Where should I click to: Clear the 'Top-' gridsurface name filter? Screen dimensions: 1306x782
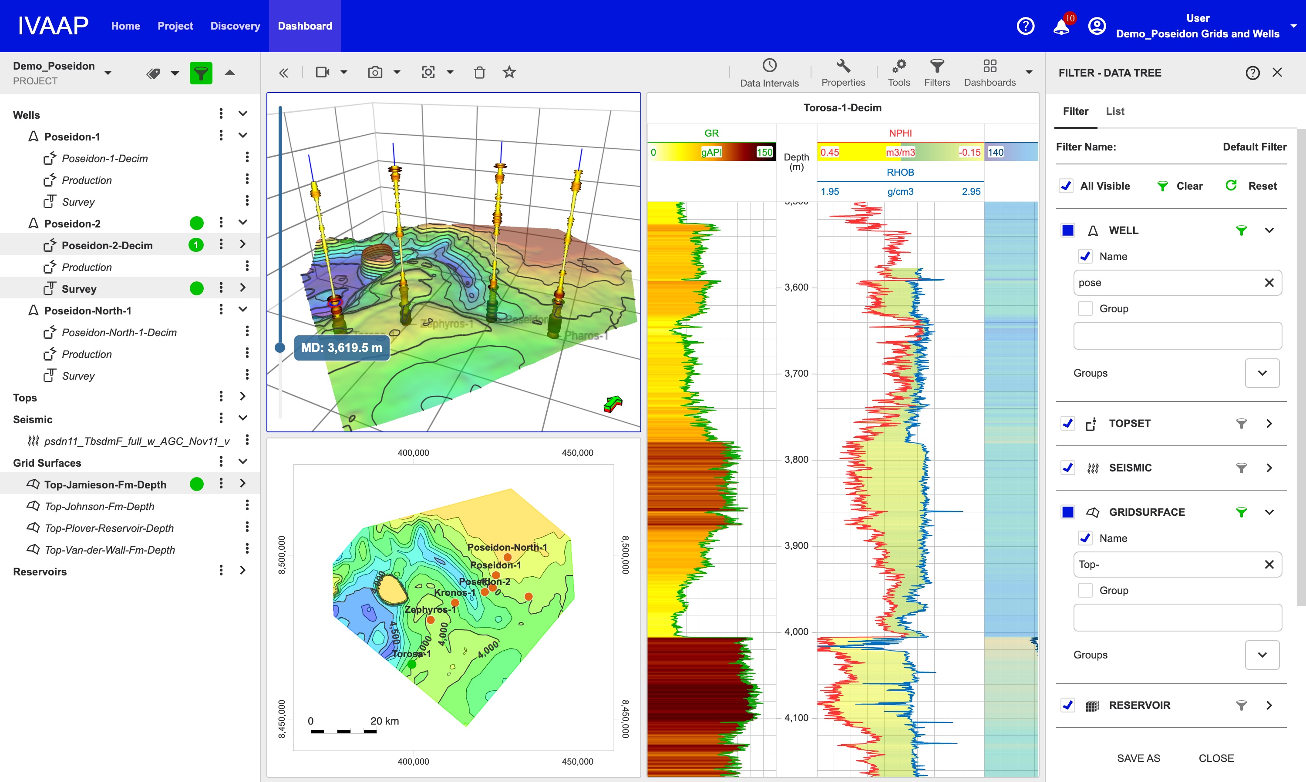pos(1269,565)
